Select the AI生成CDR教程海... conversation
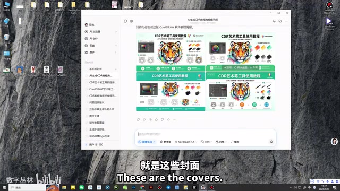Image resolution: width=340 pixels, height=191 pixels. [101, 75]
